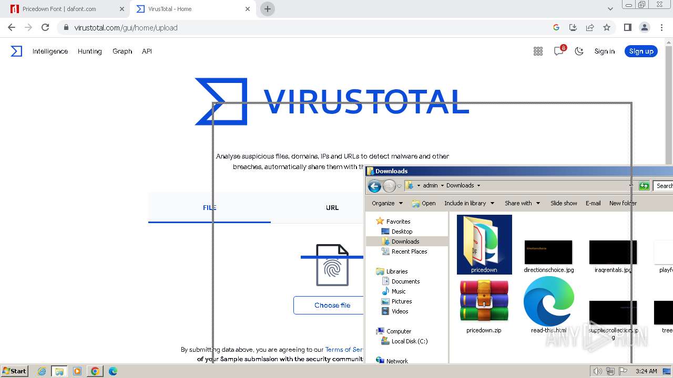Open the Chrome three-dot menu
This screenshot has height=378, width=673.
(x=661, y=27)
